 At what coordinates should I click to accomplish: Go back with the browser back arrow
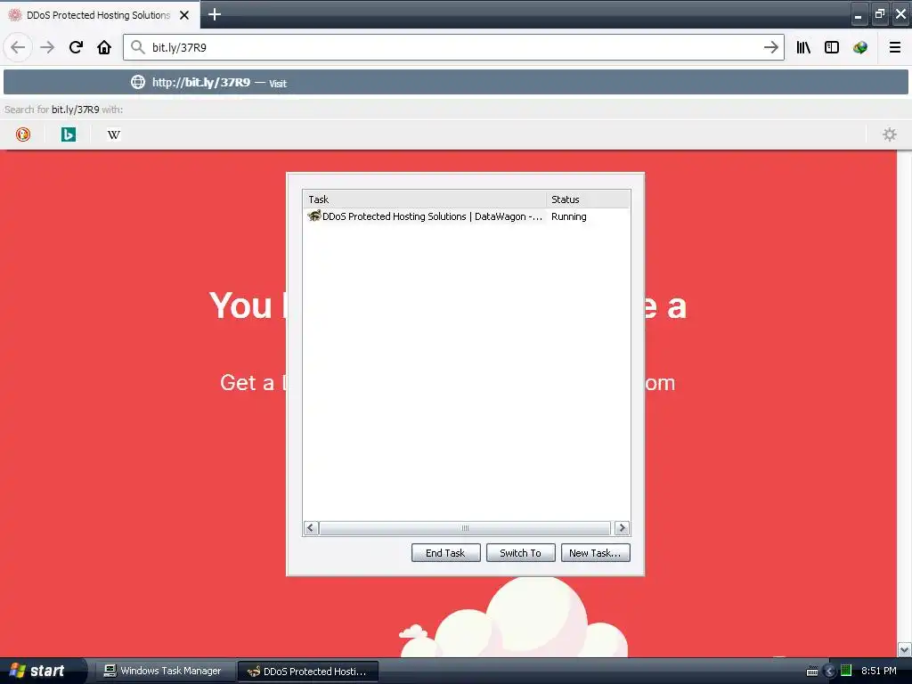pyautogui.click(x=18, y=47)
